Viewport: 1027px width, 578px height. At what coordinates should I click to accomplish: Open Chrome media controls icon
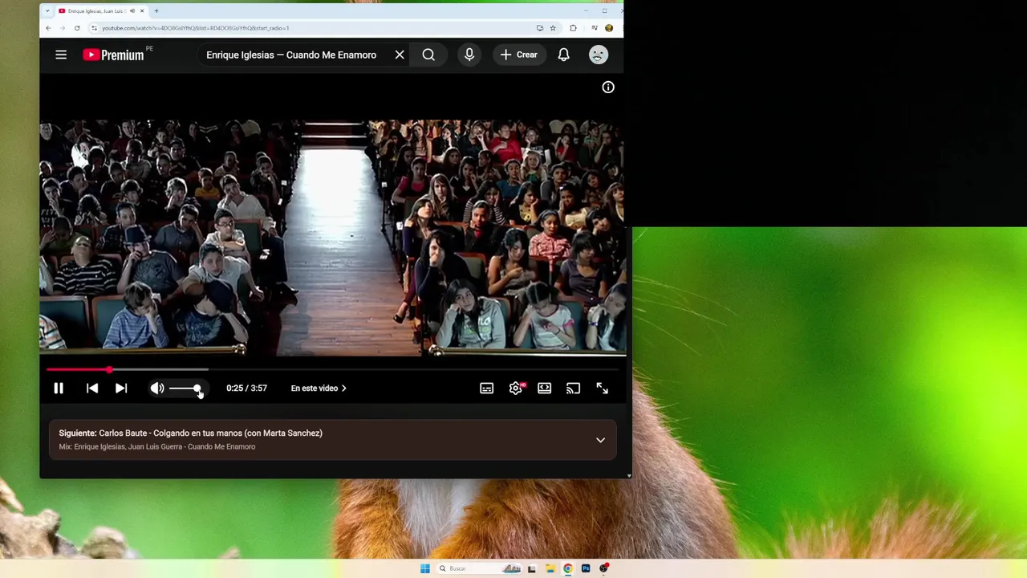[595, 28]
